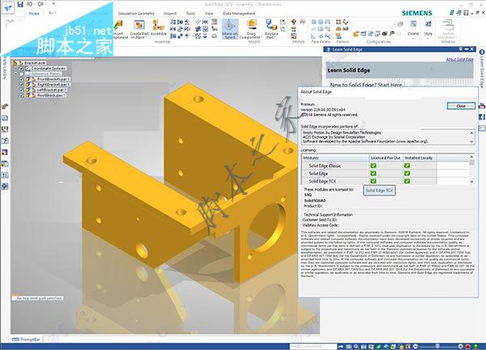This screenshot has width=486, height=350.
Task: Switch to the Data Management tab
Action: (239, 13)
